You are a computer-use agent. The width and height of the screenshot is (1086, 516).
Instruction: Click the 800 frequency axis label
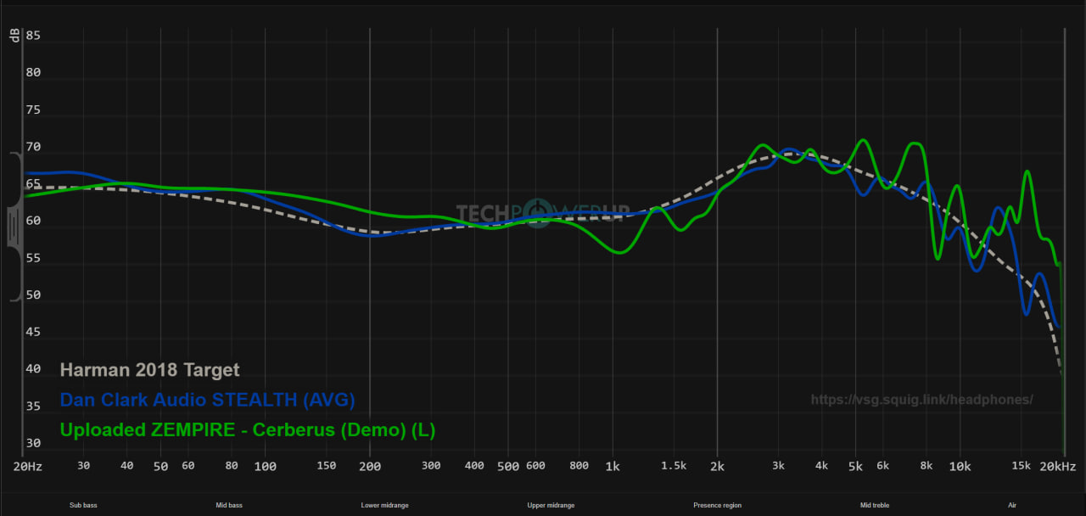[x=579, y=466]
